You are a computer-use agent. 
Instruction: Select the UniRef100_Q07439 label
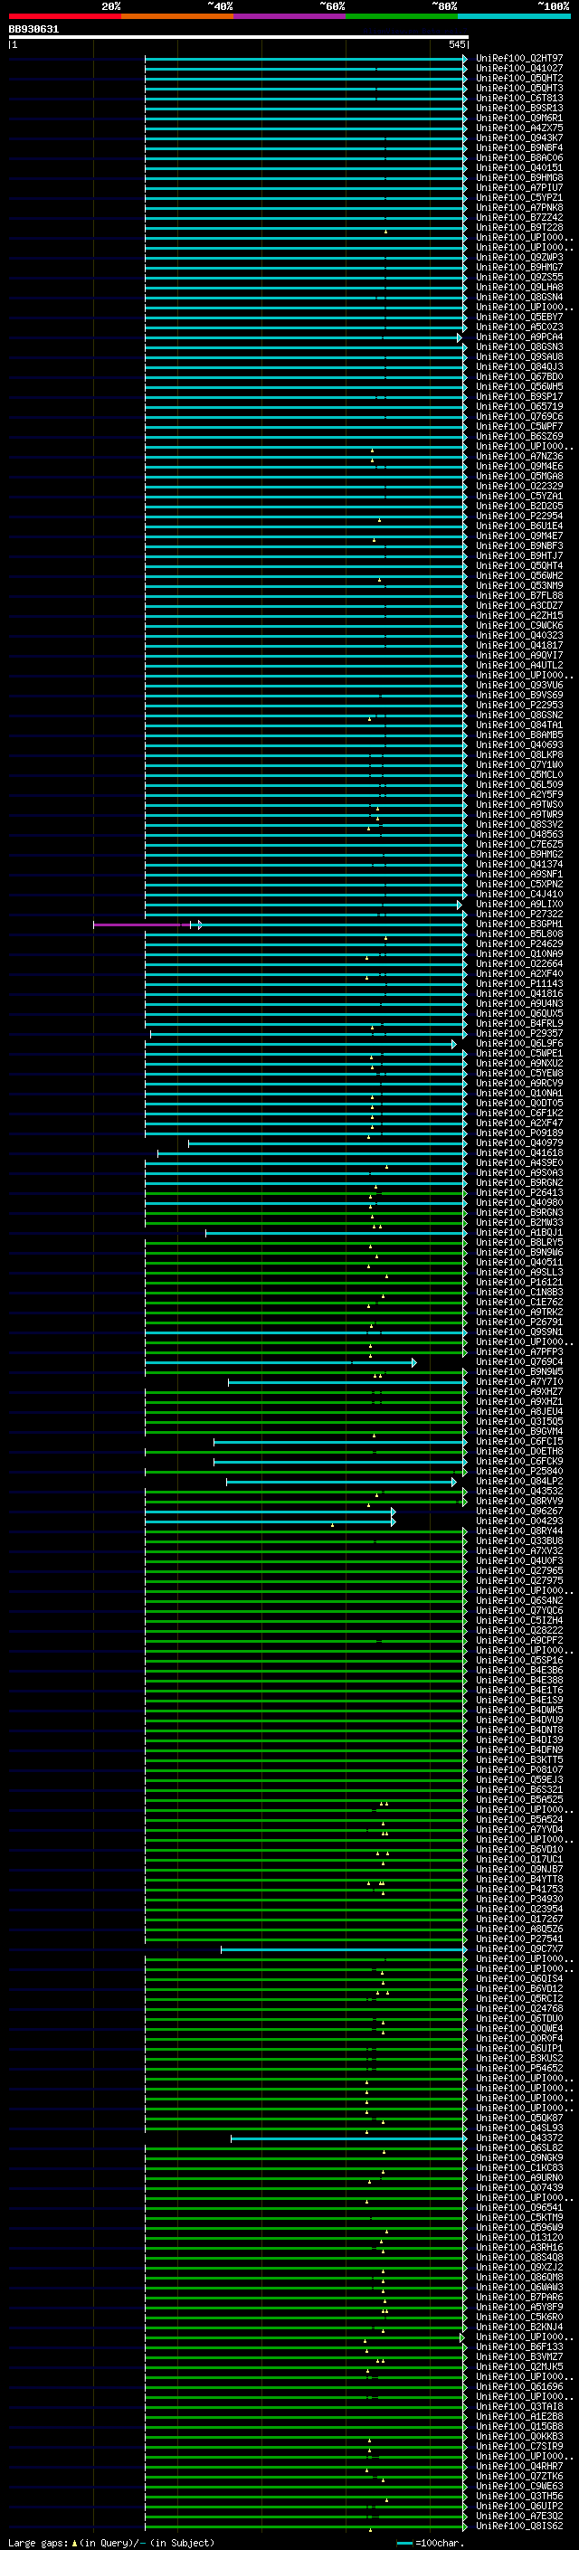pos(519,2187)
